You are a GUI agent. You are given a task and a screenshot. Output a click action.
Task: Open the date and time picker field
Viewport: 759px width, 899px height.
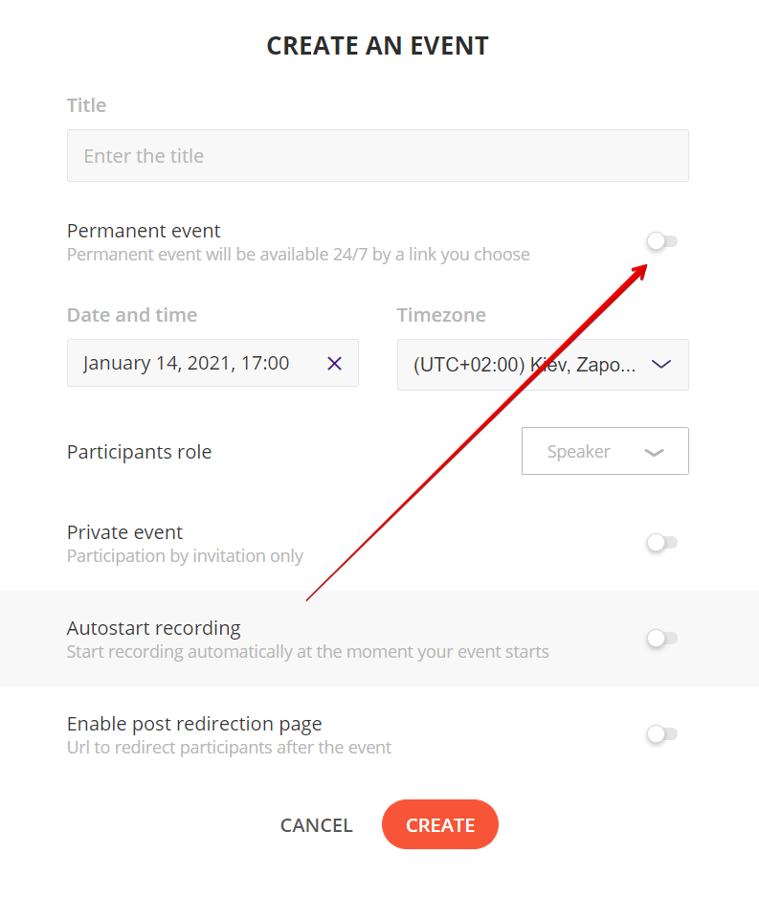[212, 363]
